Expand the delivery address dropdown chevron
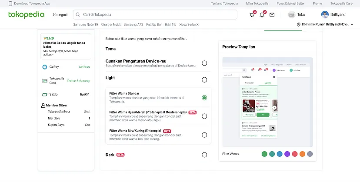Viewport: 360px width, 182px height. 352,24
